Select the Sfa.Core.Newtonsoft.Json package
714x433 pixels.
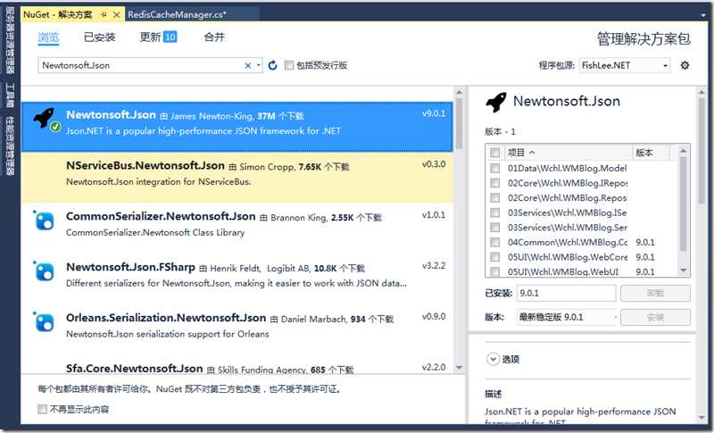coord(237,367)
